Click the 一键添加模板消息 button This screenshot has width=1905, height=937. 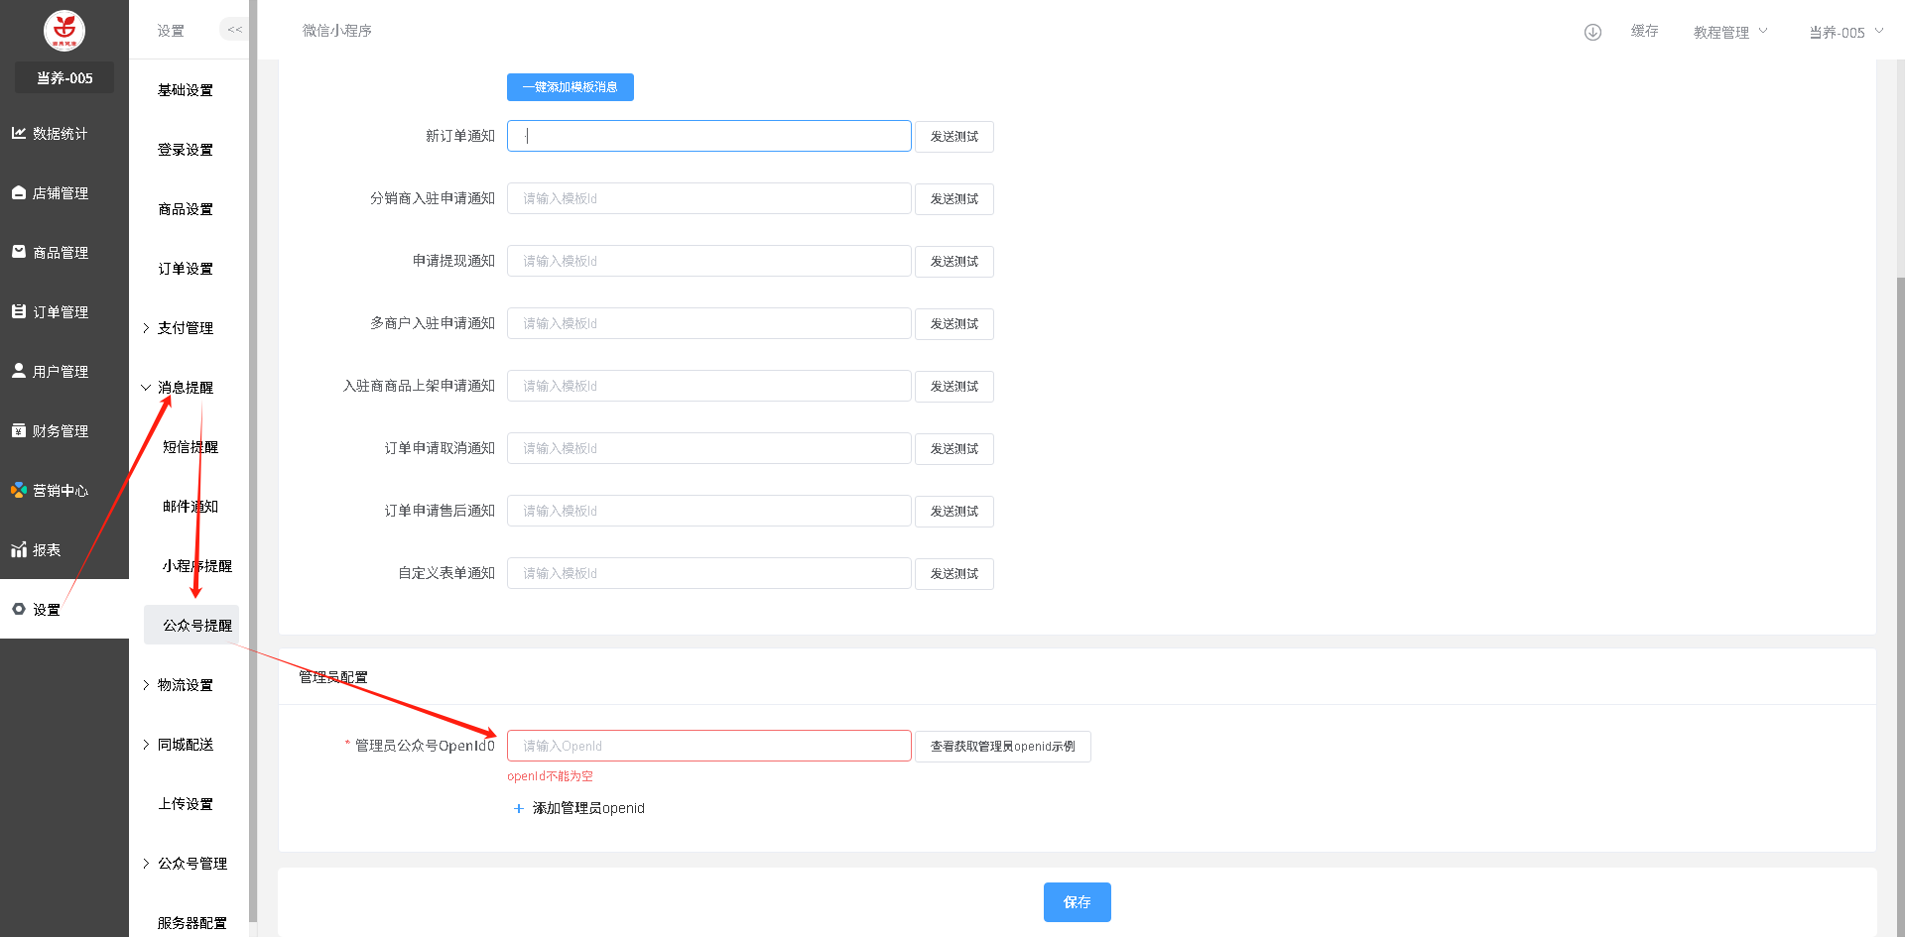pyautogui.click(x=570, y=87)
